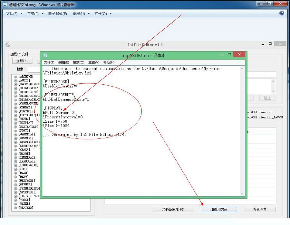Viewport: 290px width, 225px height.
Task: Click the [BLURSHADERHDR] header in Notepad
Action: pos(59,95)
